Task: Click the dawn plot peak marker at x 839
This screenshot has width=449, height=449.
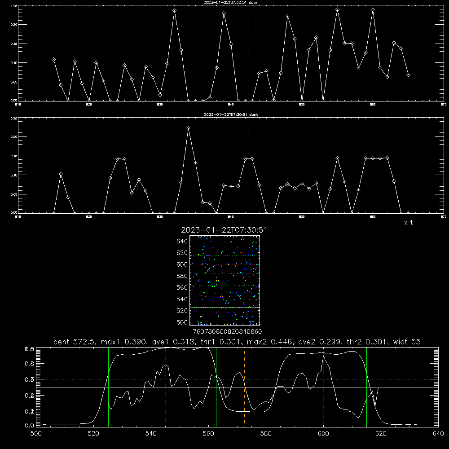Action: [x=224, y=13]
